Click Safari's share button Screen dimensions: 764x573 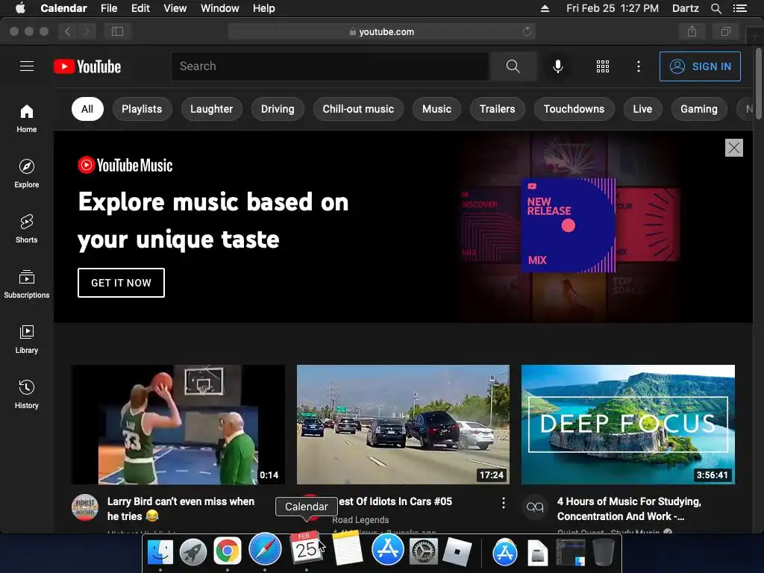[x=692, y=31]
